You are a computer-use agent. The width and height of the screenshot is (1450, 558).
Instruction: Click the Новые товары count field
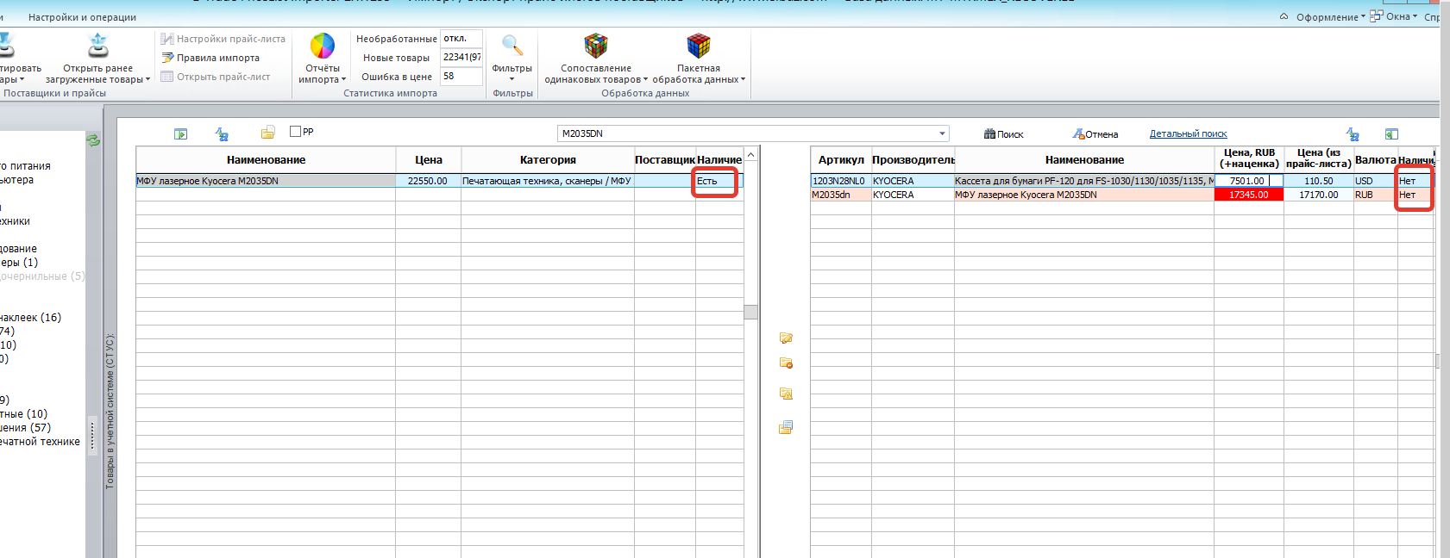(x=461, y=58)
